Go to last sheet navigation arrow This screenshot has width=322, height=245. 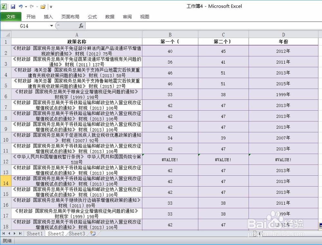(20, 233)
